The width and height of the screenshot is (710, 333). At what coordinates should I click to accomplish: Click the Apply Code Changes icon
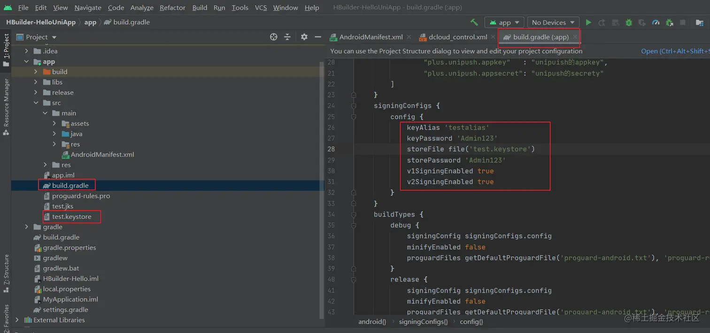615,22
